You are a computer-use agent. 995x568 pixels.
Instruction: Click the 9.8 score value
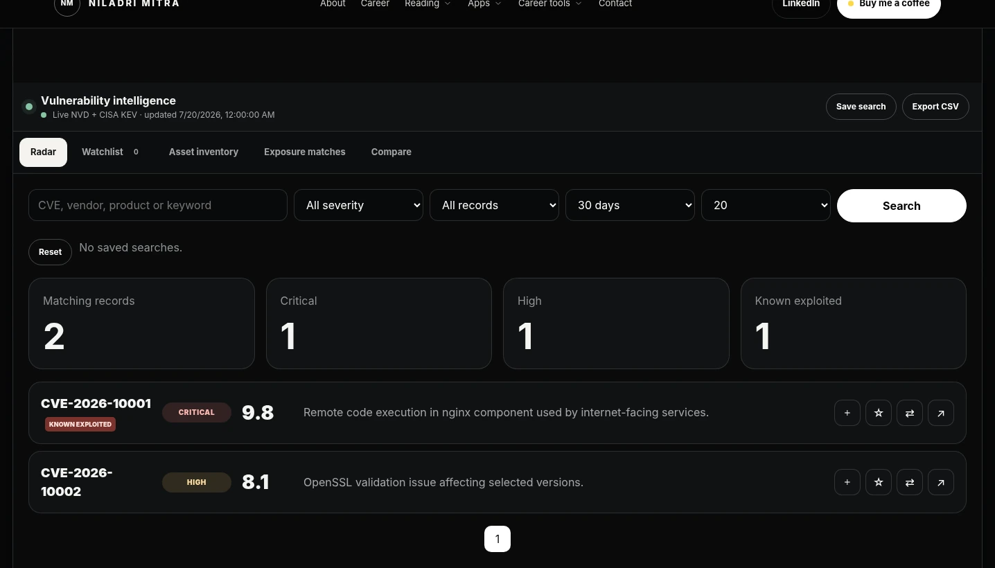tap(258, 413)
